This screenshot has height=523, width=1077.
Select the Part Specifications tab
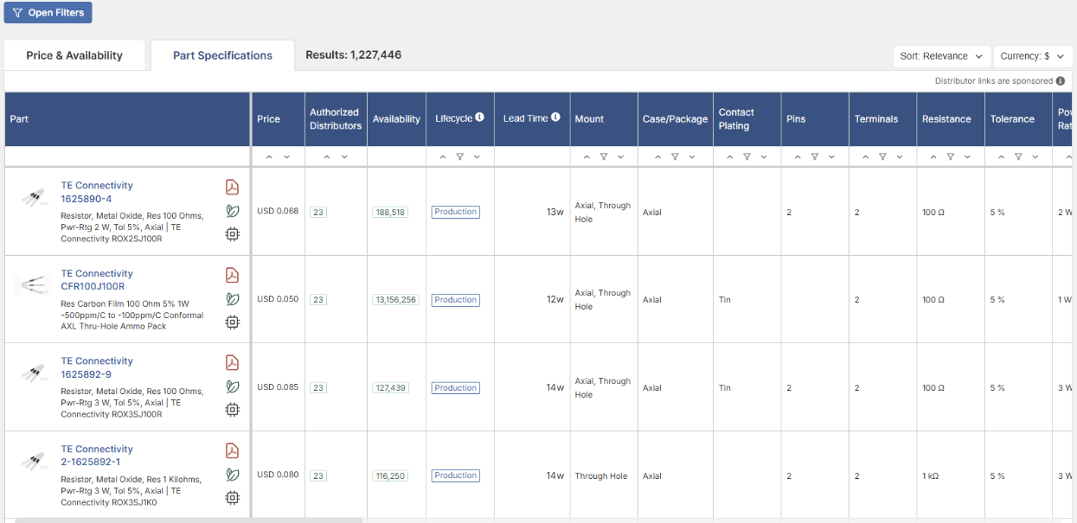pyautogui.click(x=222, y=54)
